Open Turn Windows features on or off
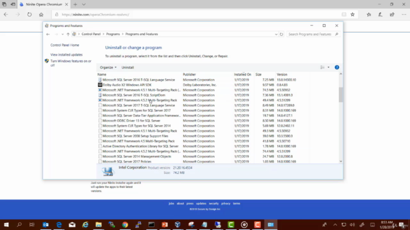This screenshot has height=230, width=410. 71,63
